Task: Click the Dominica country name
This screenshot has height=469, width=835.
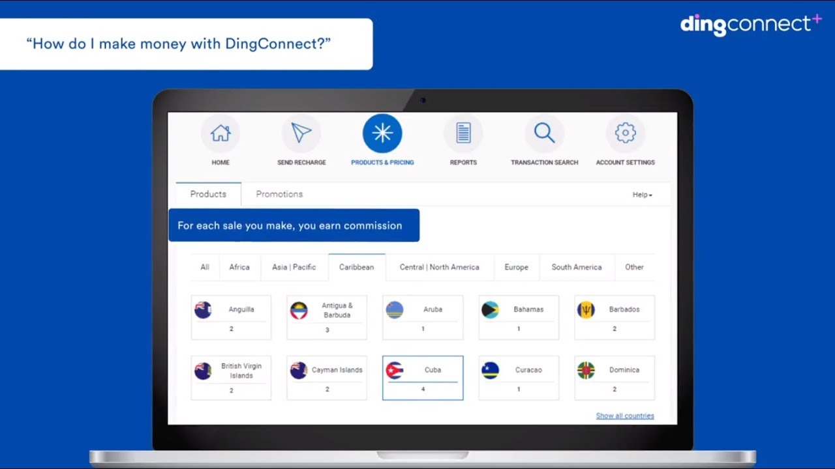Action: click(624, 370)
